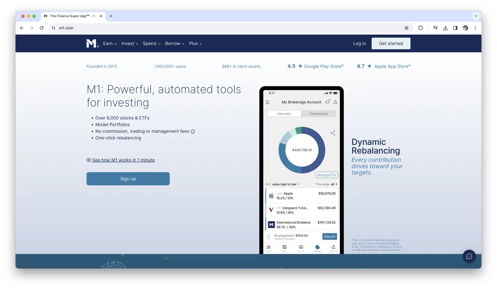
Task: Click the Log in link
Action: click(x=359, y=43)
